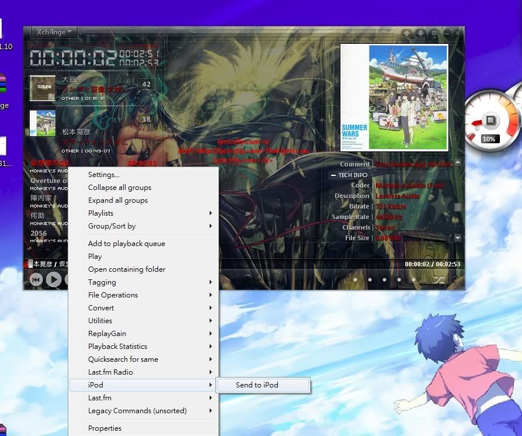Click the highlighted iPod menu item
This screenshot has height=436, width=522.
[144, 385]
